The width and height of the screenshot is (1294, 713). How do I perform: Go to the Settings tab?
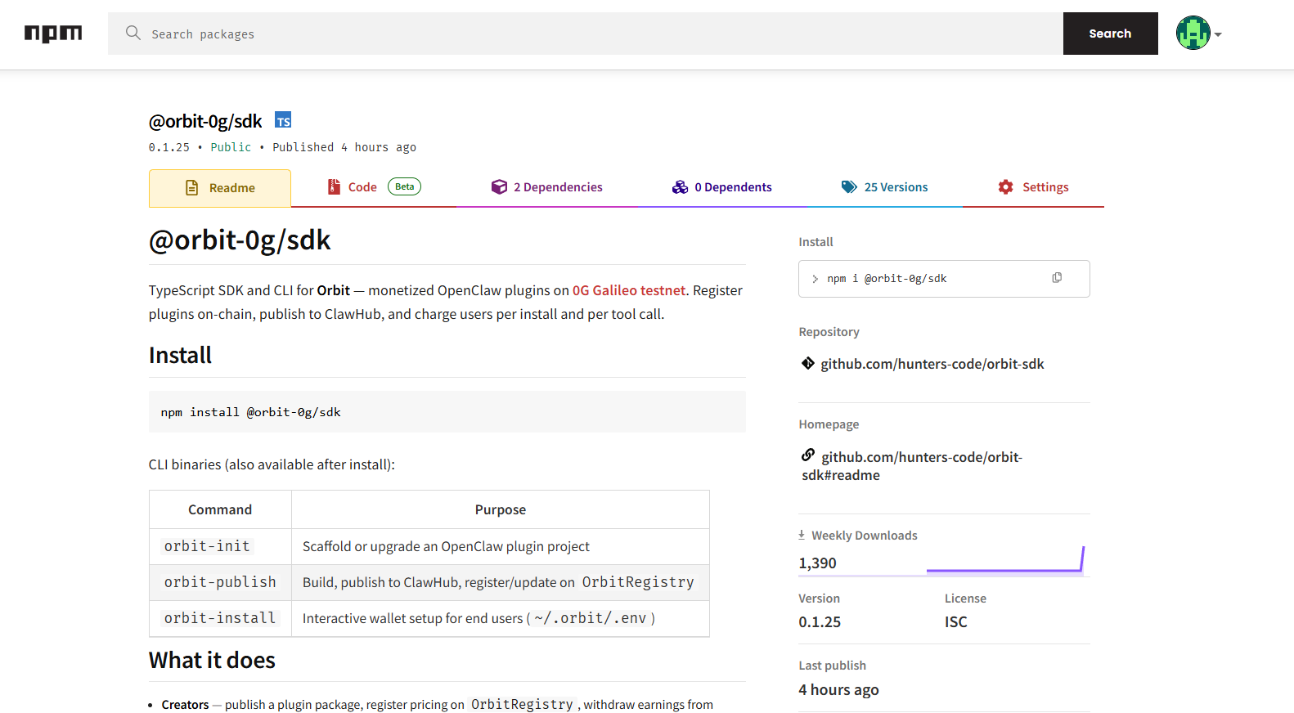pyautogui.click(x=1034, y=187)
